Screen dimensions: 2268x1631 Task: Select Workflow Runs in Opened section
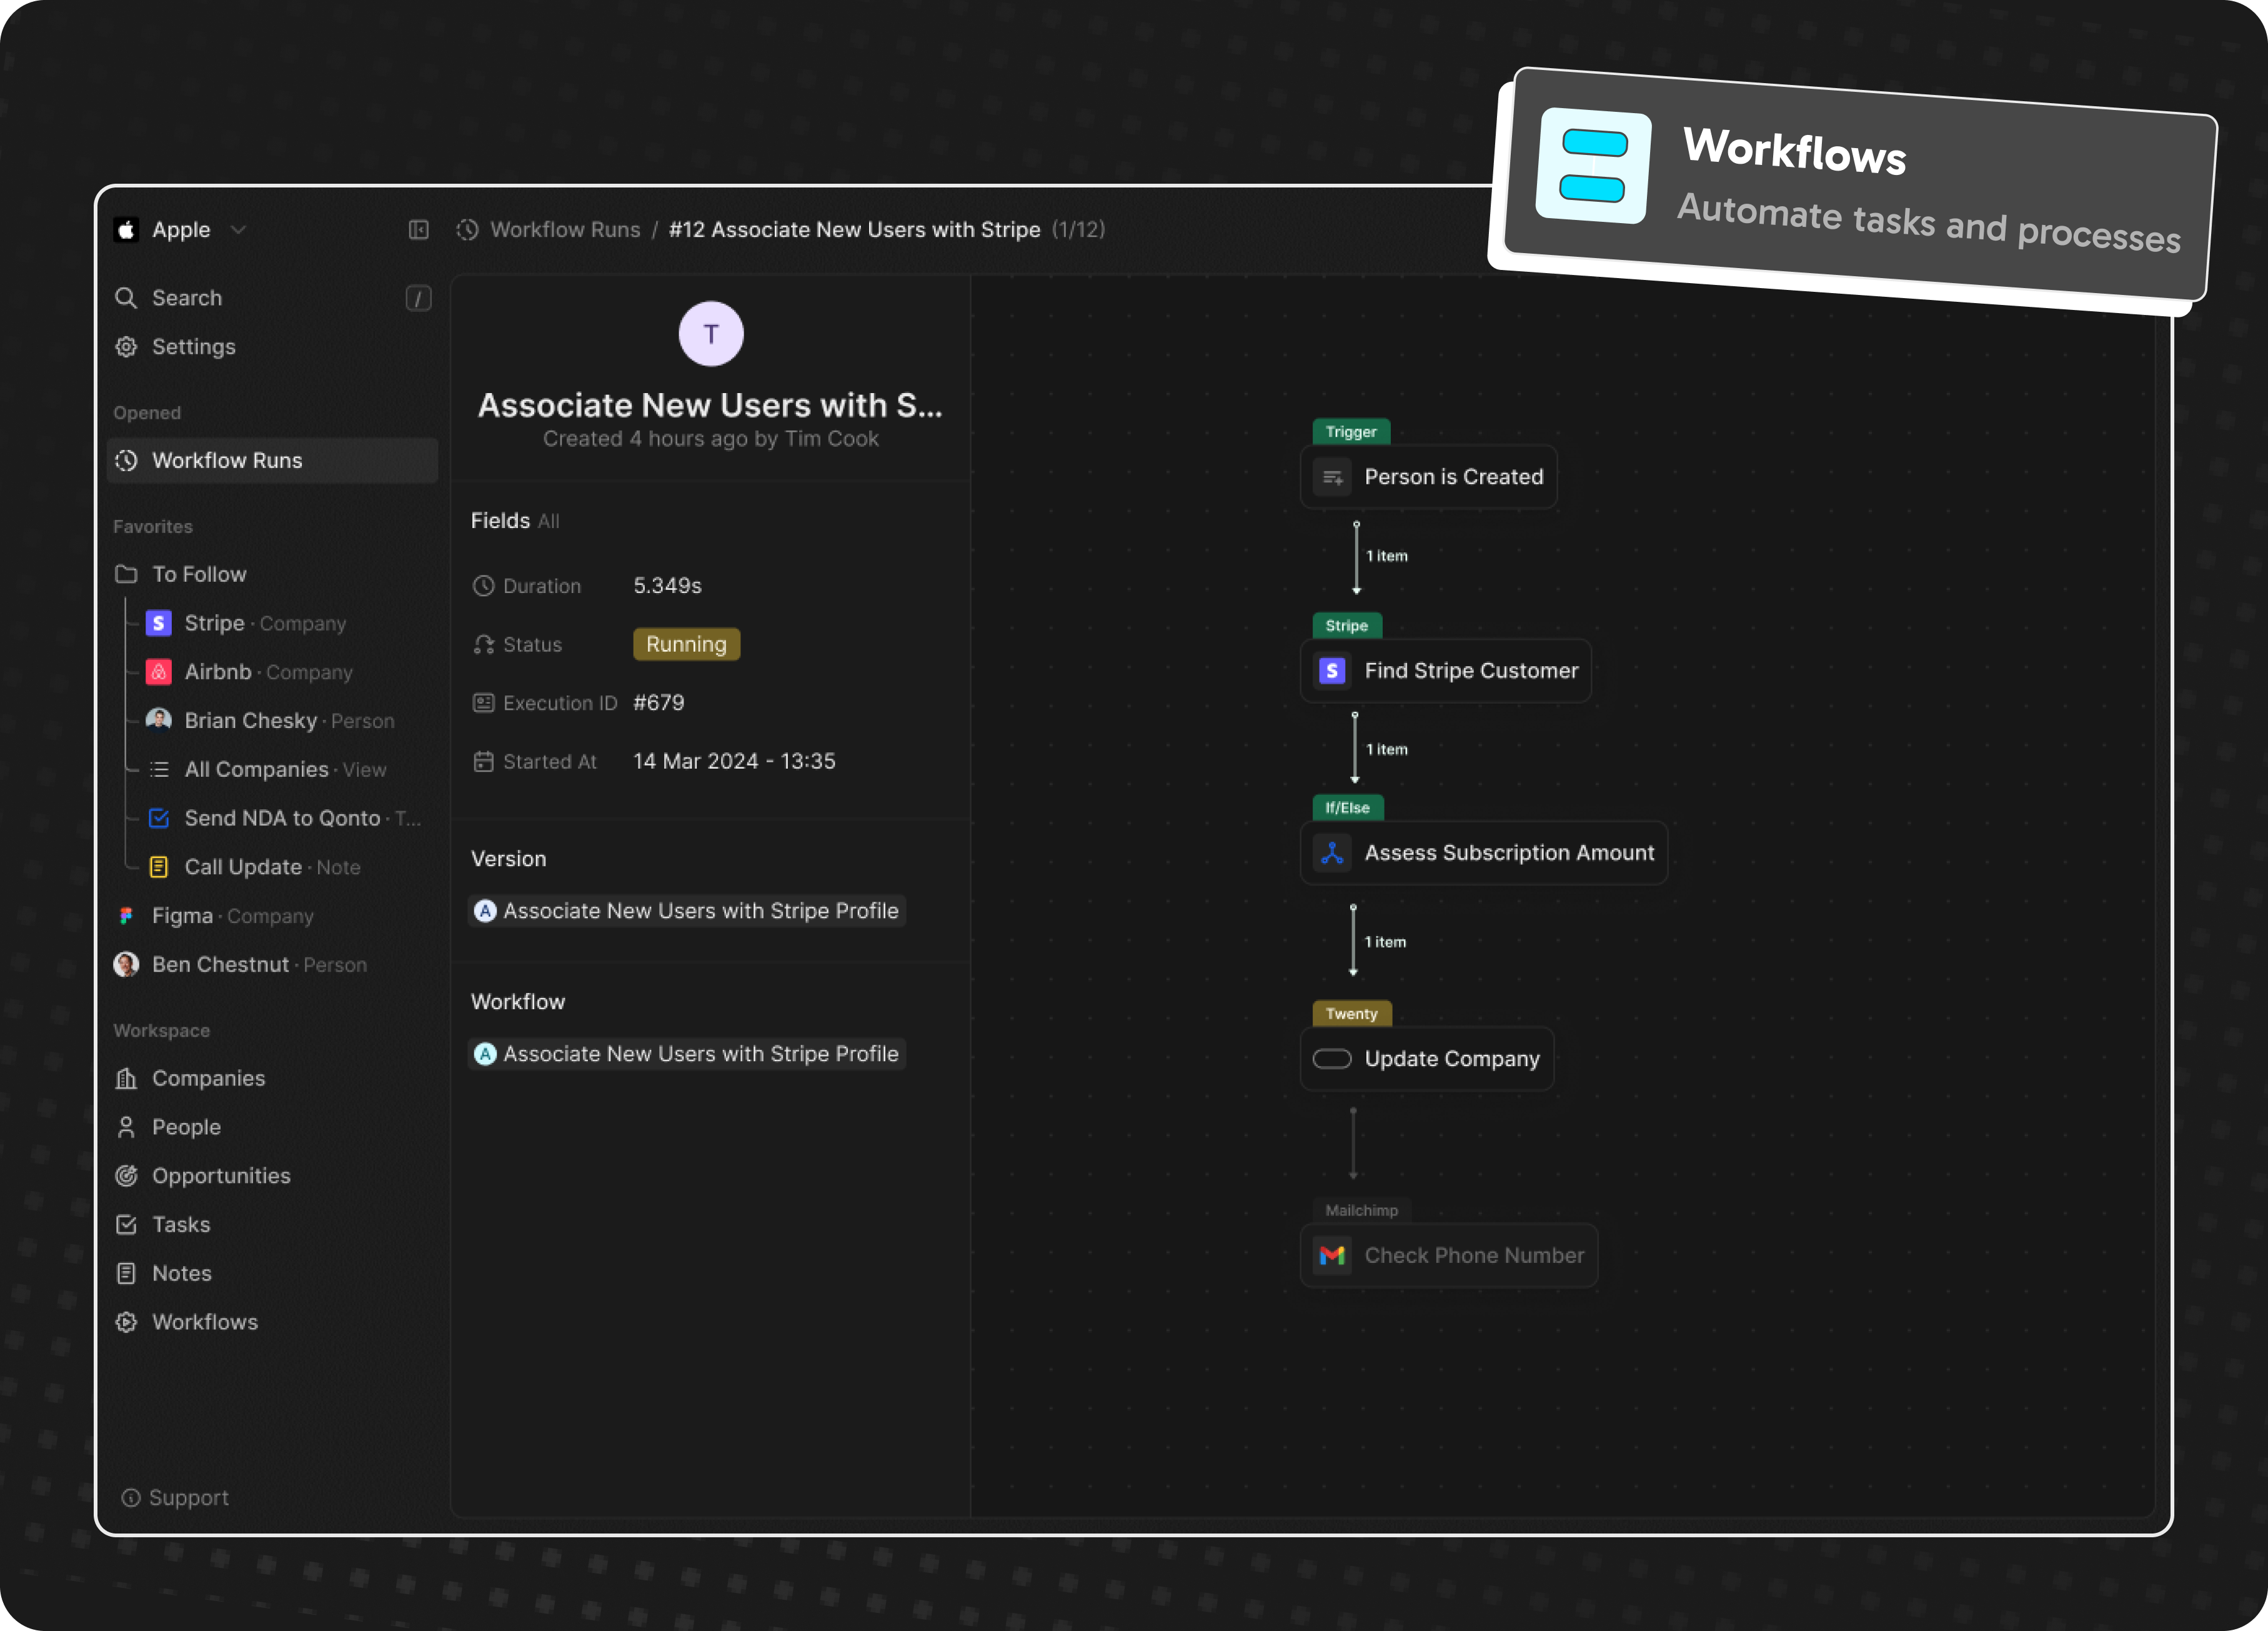tap(227, 461)
